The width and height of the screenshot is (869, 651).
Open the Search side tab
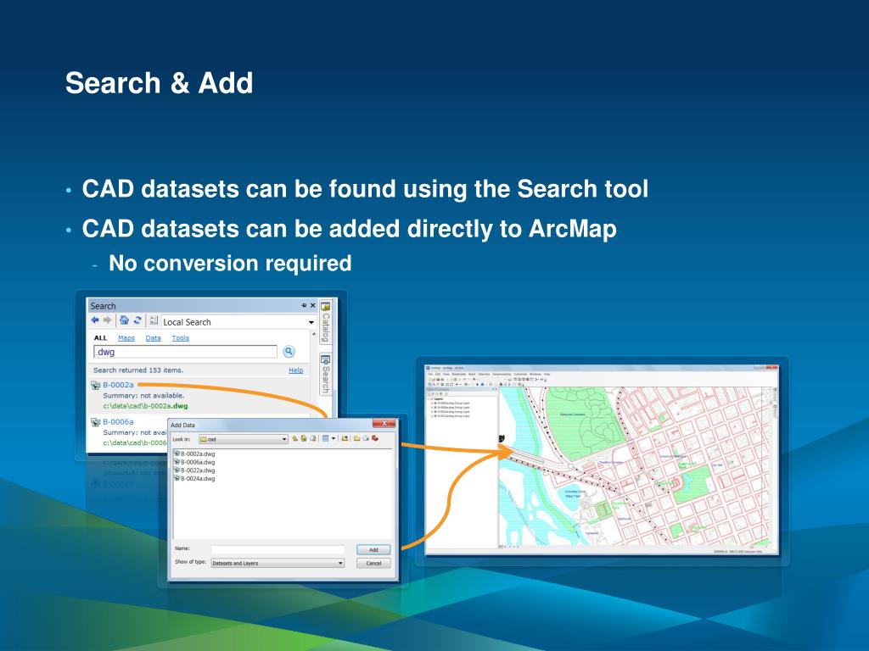click(x=326, y=374)
